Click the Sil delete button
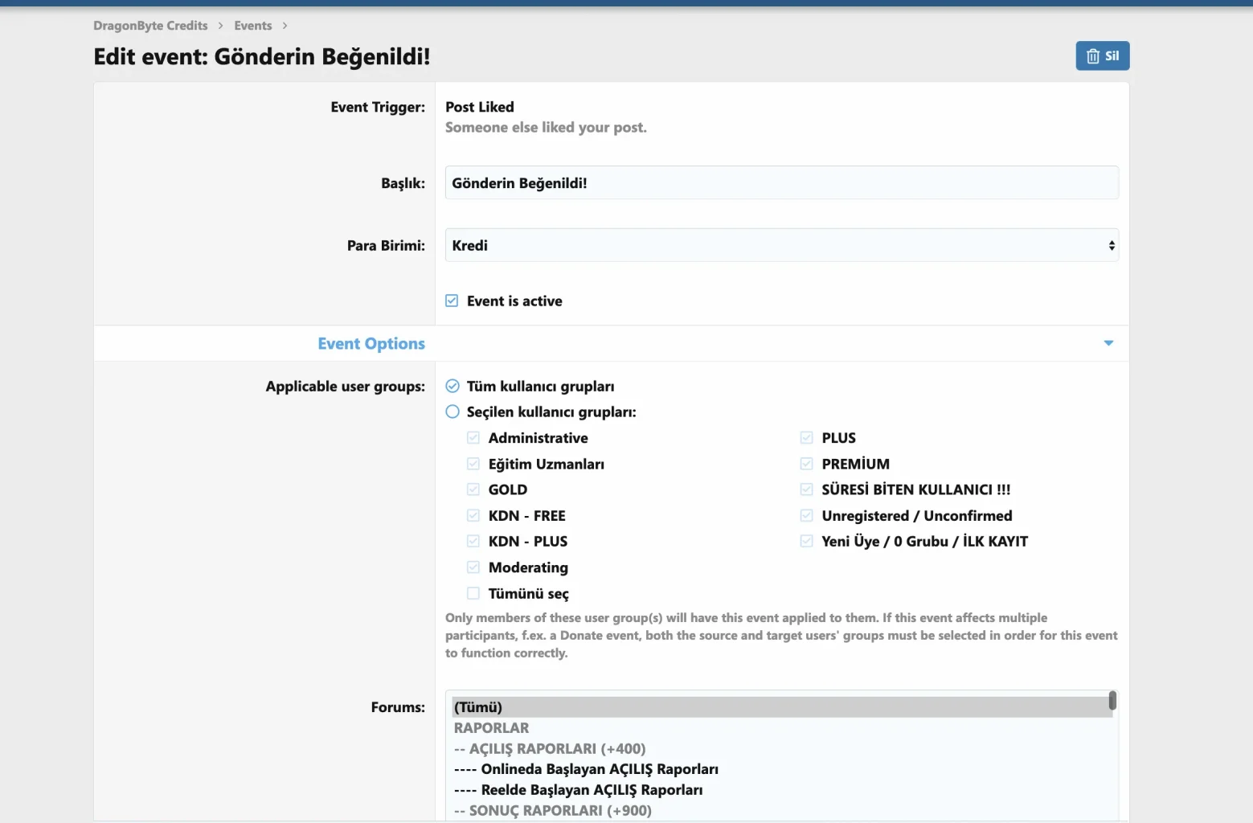 pos(1102,55)
